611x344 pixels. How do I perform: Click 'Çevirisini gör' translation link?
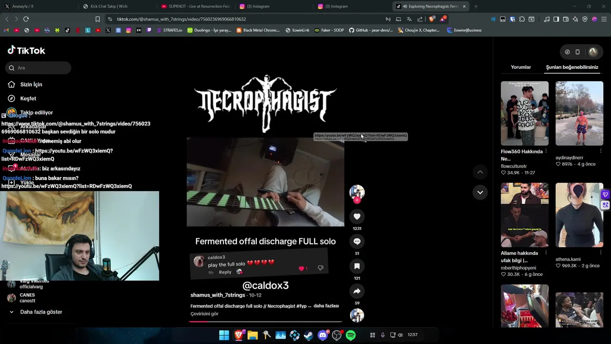point(204,314)
